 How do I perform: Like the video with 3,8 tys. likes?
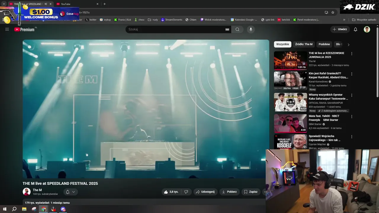[171, 192]
